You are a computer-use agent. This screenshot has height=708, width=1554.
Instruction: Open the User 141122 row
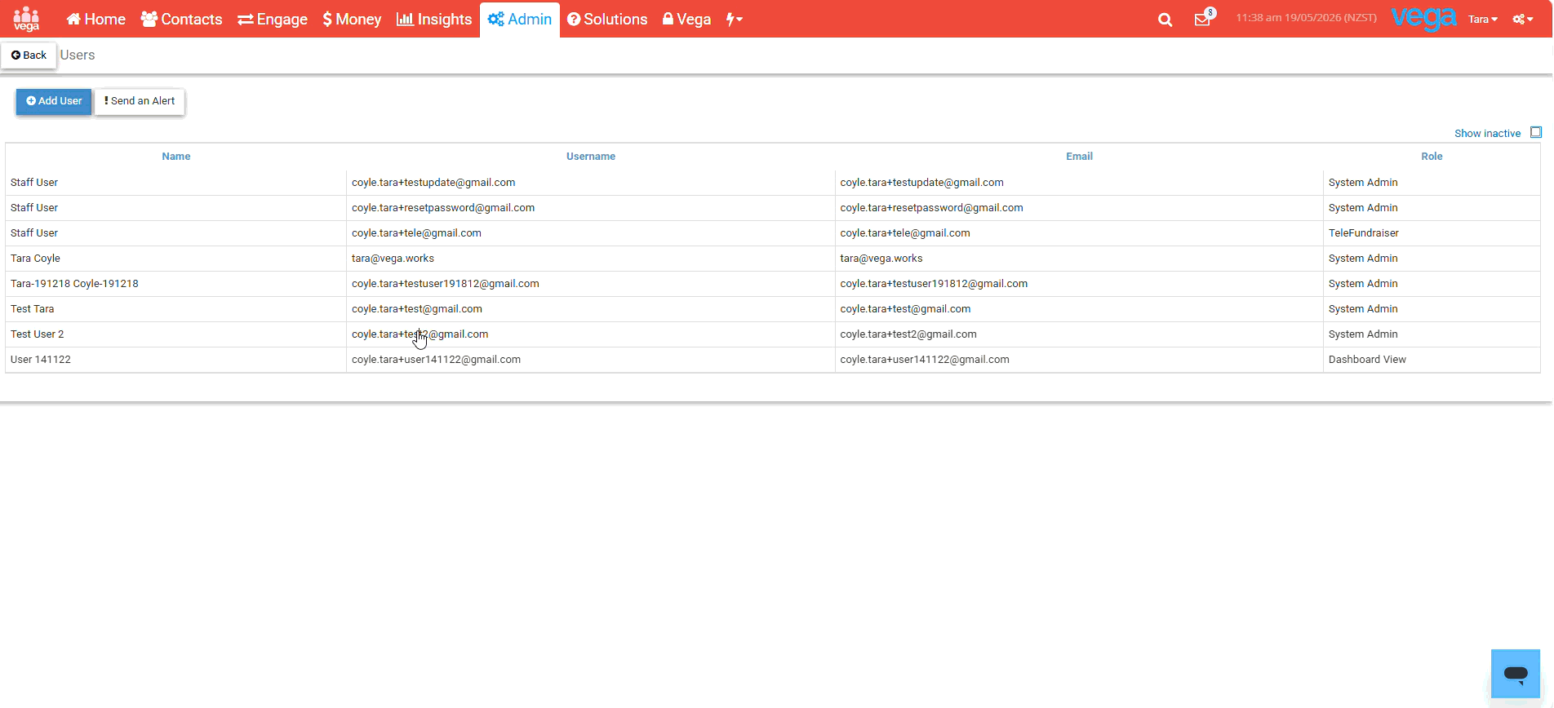point(773,360)
